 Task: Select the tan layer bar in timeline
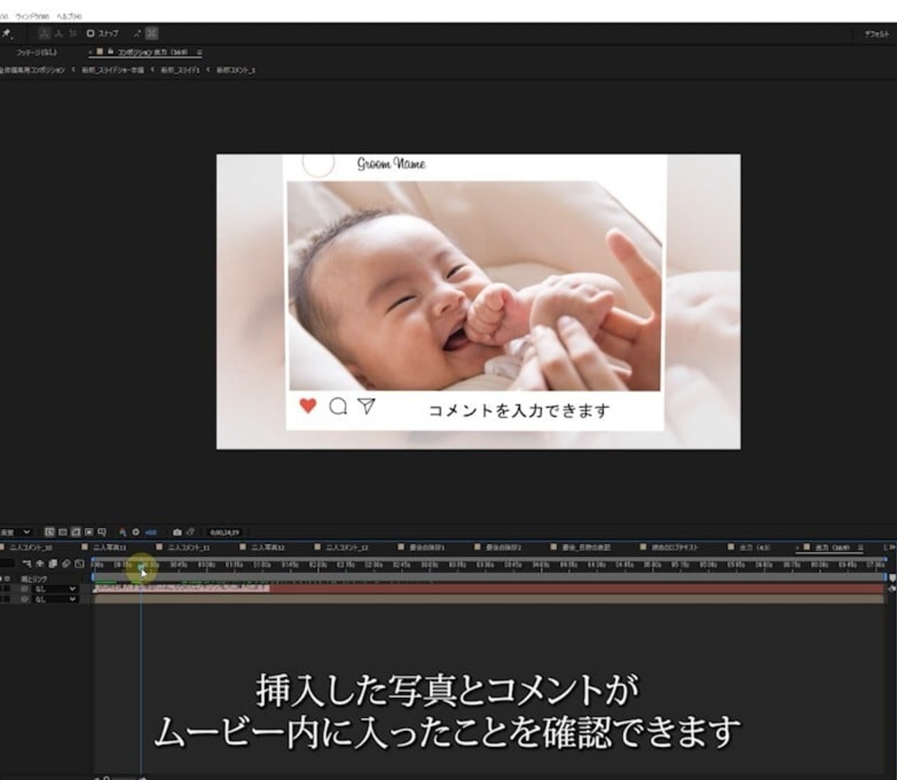coord(489,599)
